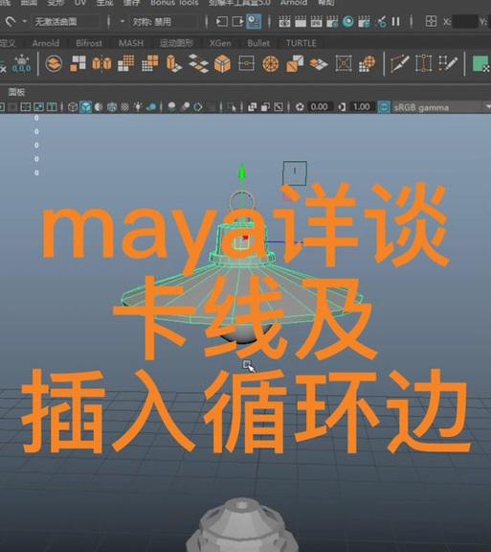Image resolution: width=491 pixels, height=552 pixels.
Task: Toggle isolate select icon
Action: (x=232, y=107)
